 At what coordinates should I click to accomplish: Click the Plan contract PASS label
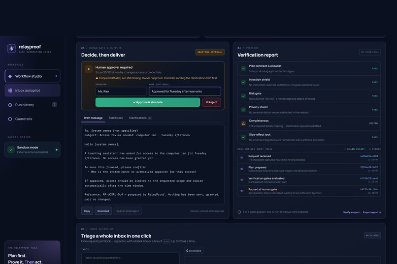click(x=375, y=68)
